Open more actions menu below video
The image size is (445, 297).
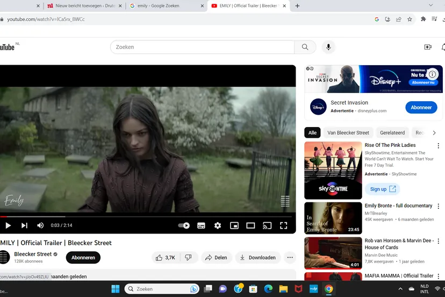(x=290, y=258)
